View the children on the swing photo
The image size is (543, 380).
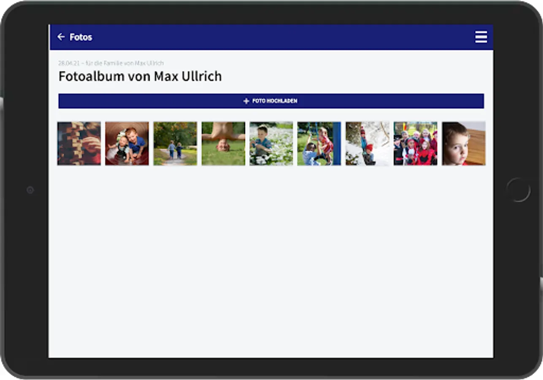[319, 144]
